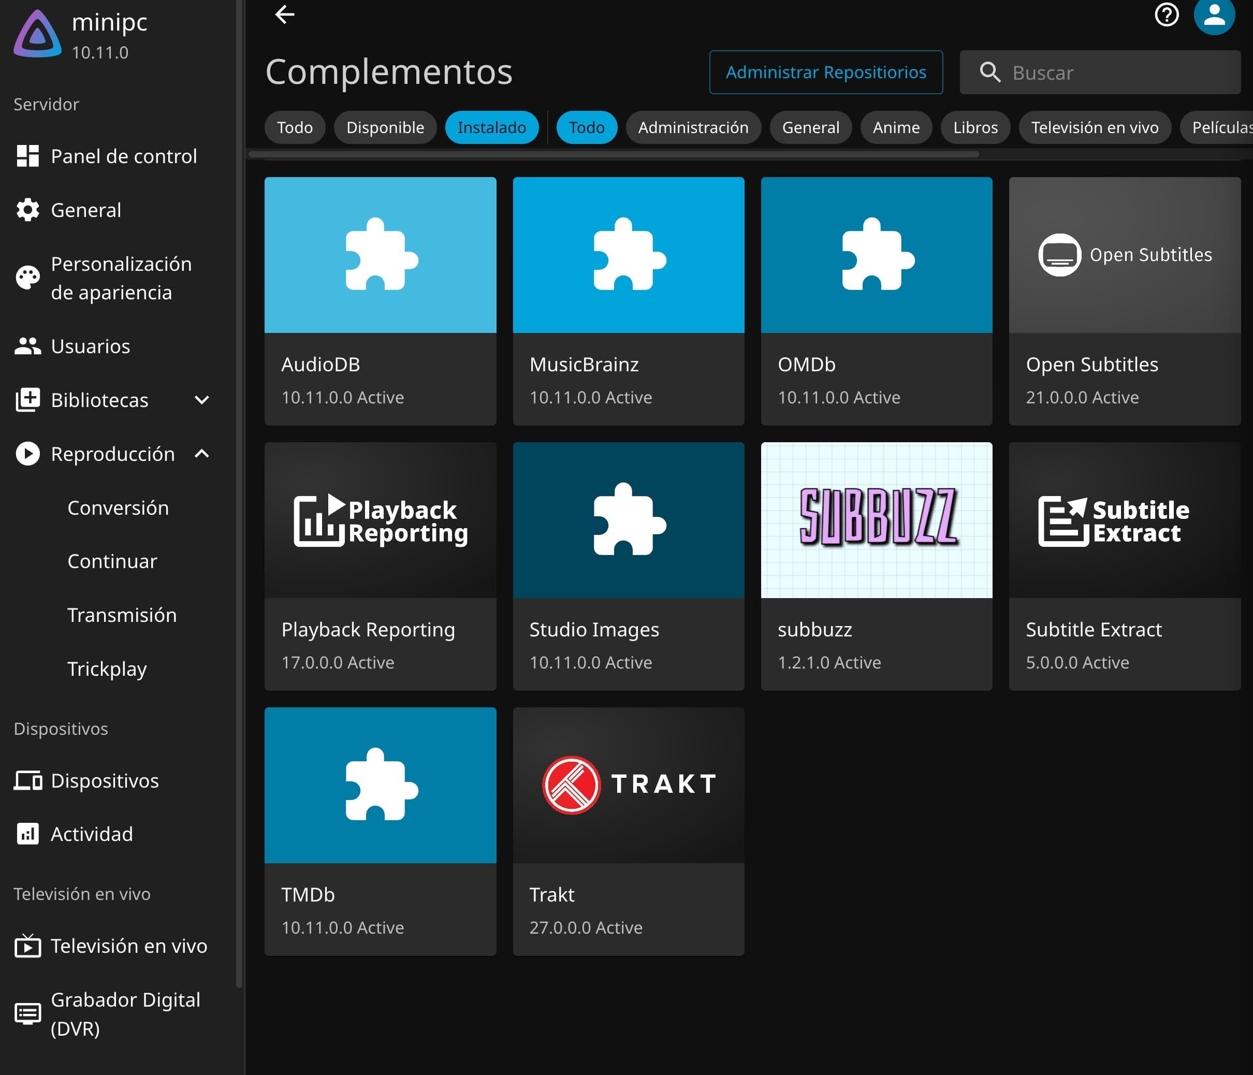Select the Anime category filter chip
The width and height of the screenshot is (1253, 1075).
coord(896,128)
